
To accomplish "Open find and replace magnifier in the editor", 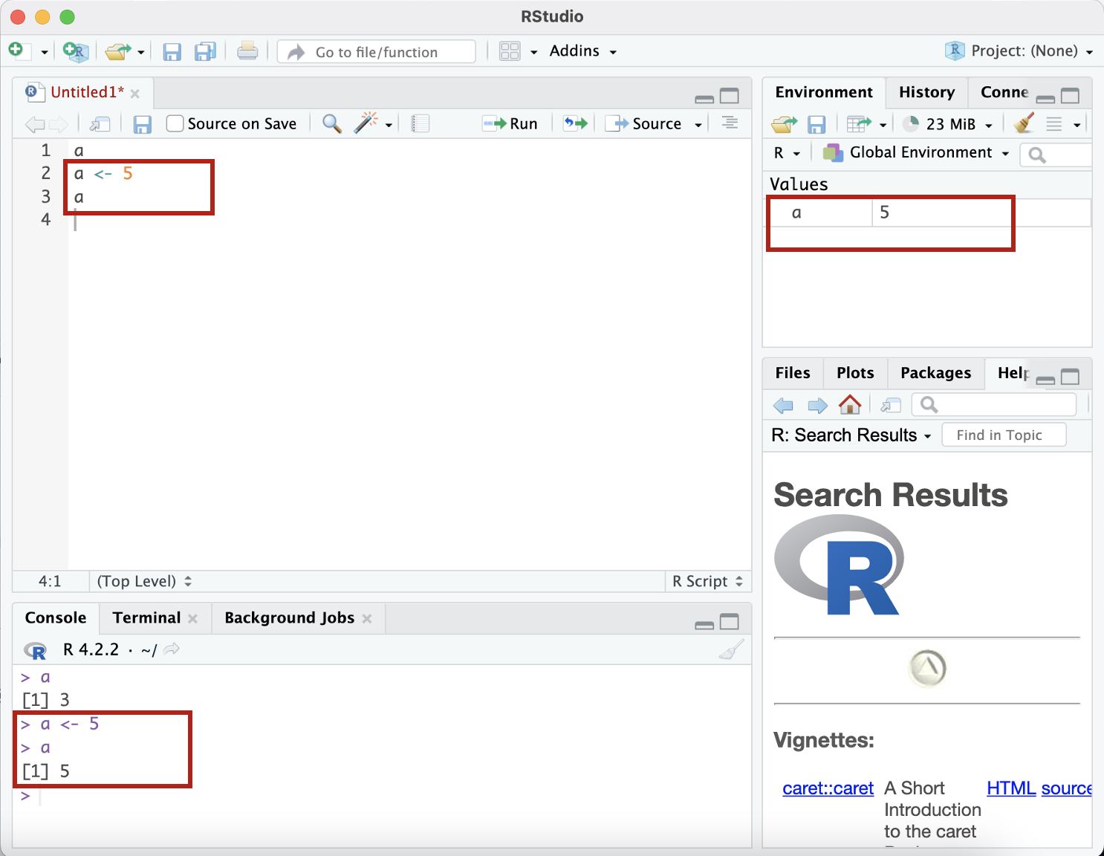I will 332,123.
